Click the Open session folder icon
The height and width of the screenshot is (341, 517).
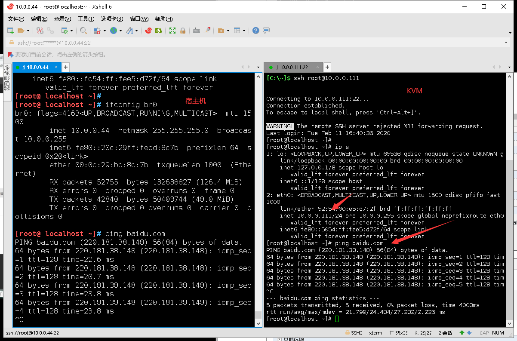(21, 31)
